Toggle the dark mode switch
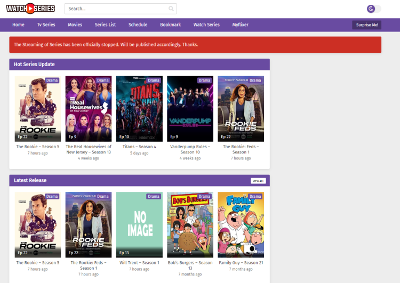Viewport: 400px width, 283px height. click(x=374, y=9)
